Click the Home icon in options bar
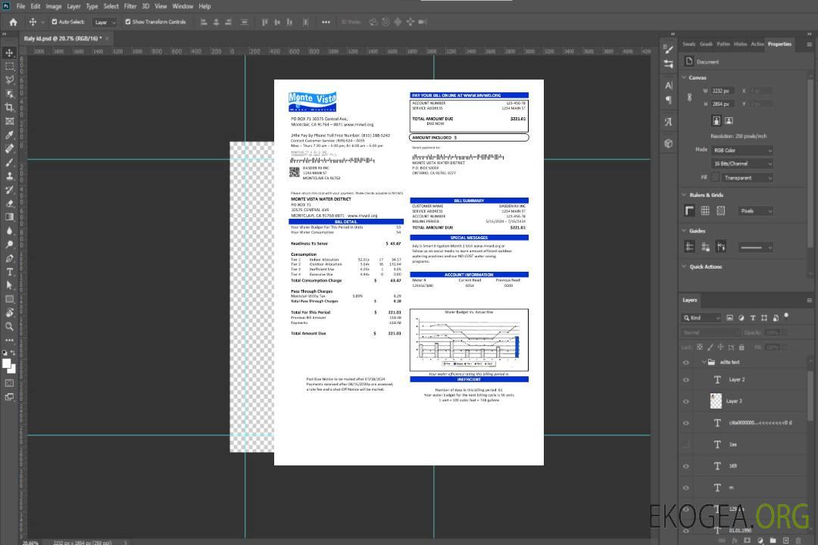The width and height of the screenshot is (818, 545). (x=13, y=22)
